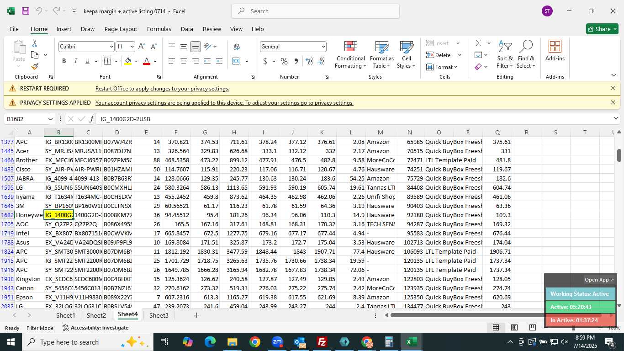This screenshot has height=351, width=624.
Task: Toggle Bold formatting
Action: pyautogui.click(x=64, y=61)
